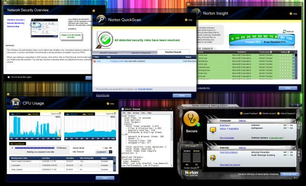Select the Idle Countdown tab
The height and width of the screenshot is (186, 306).
point(18,144)
